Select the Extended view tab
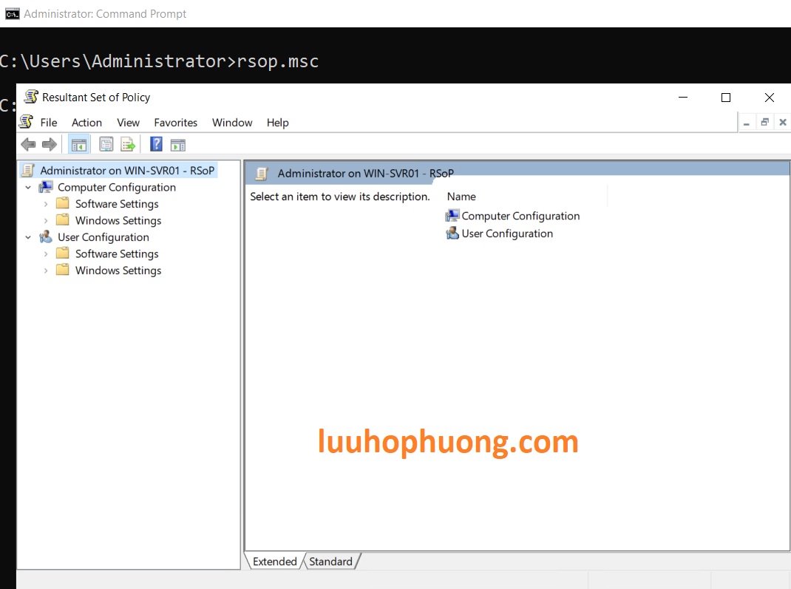 (x=274, y=562)
